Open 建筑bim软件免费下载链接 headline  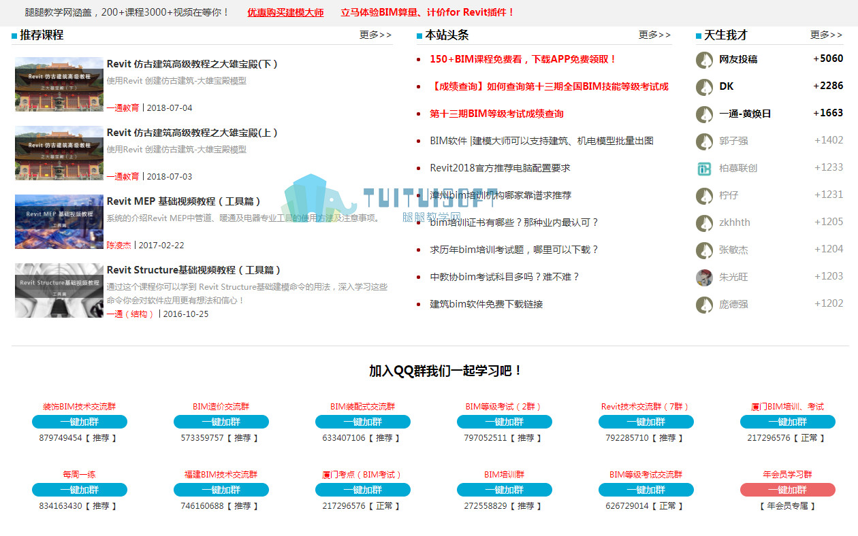[486, 304]
